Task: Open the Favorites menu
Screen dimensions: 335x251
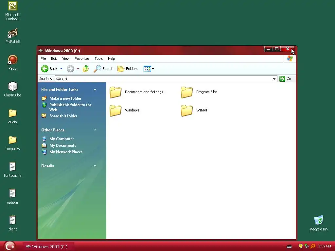Action: 82,59
